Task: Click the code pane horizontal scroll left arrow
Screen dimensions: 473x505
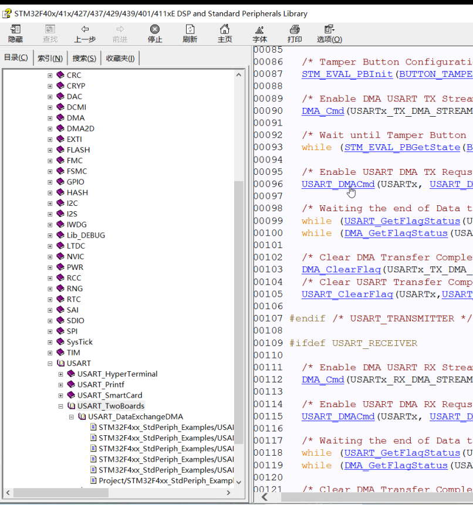Action: (x=265, y=497)
